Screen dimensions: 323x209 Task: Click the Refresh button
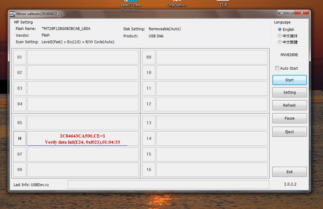click(289, 105)
